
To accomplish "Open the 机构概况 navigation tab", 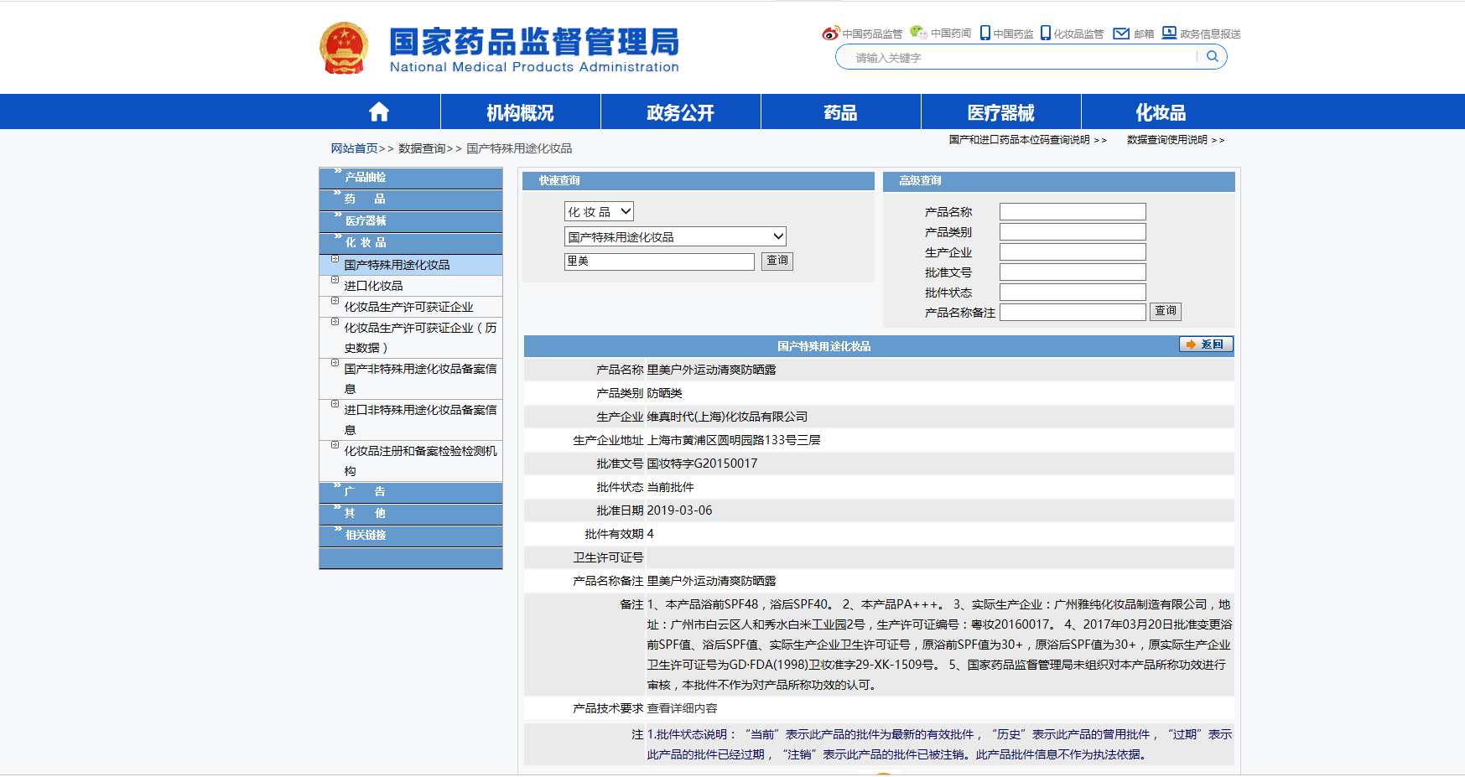I will click(x=520, y=112).
